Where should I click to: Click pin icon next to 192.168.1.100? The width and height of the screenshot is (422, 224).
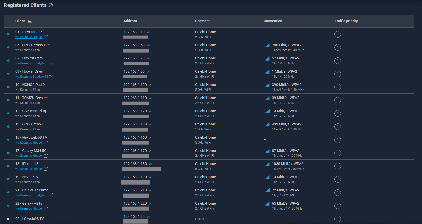[150, 85]
